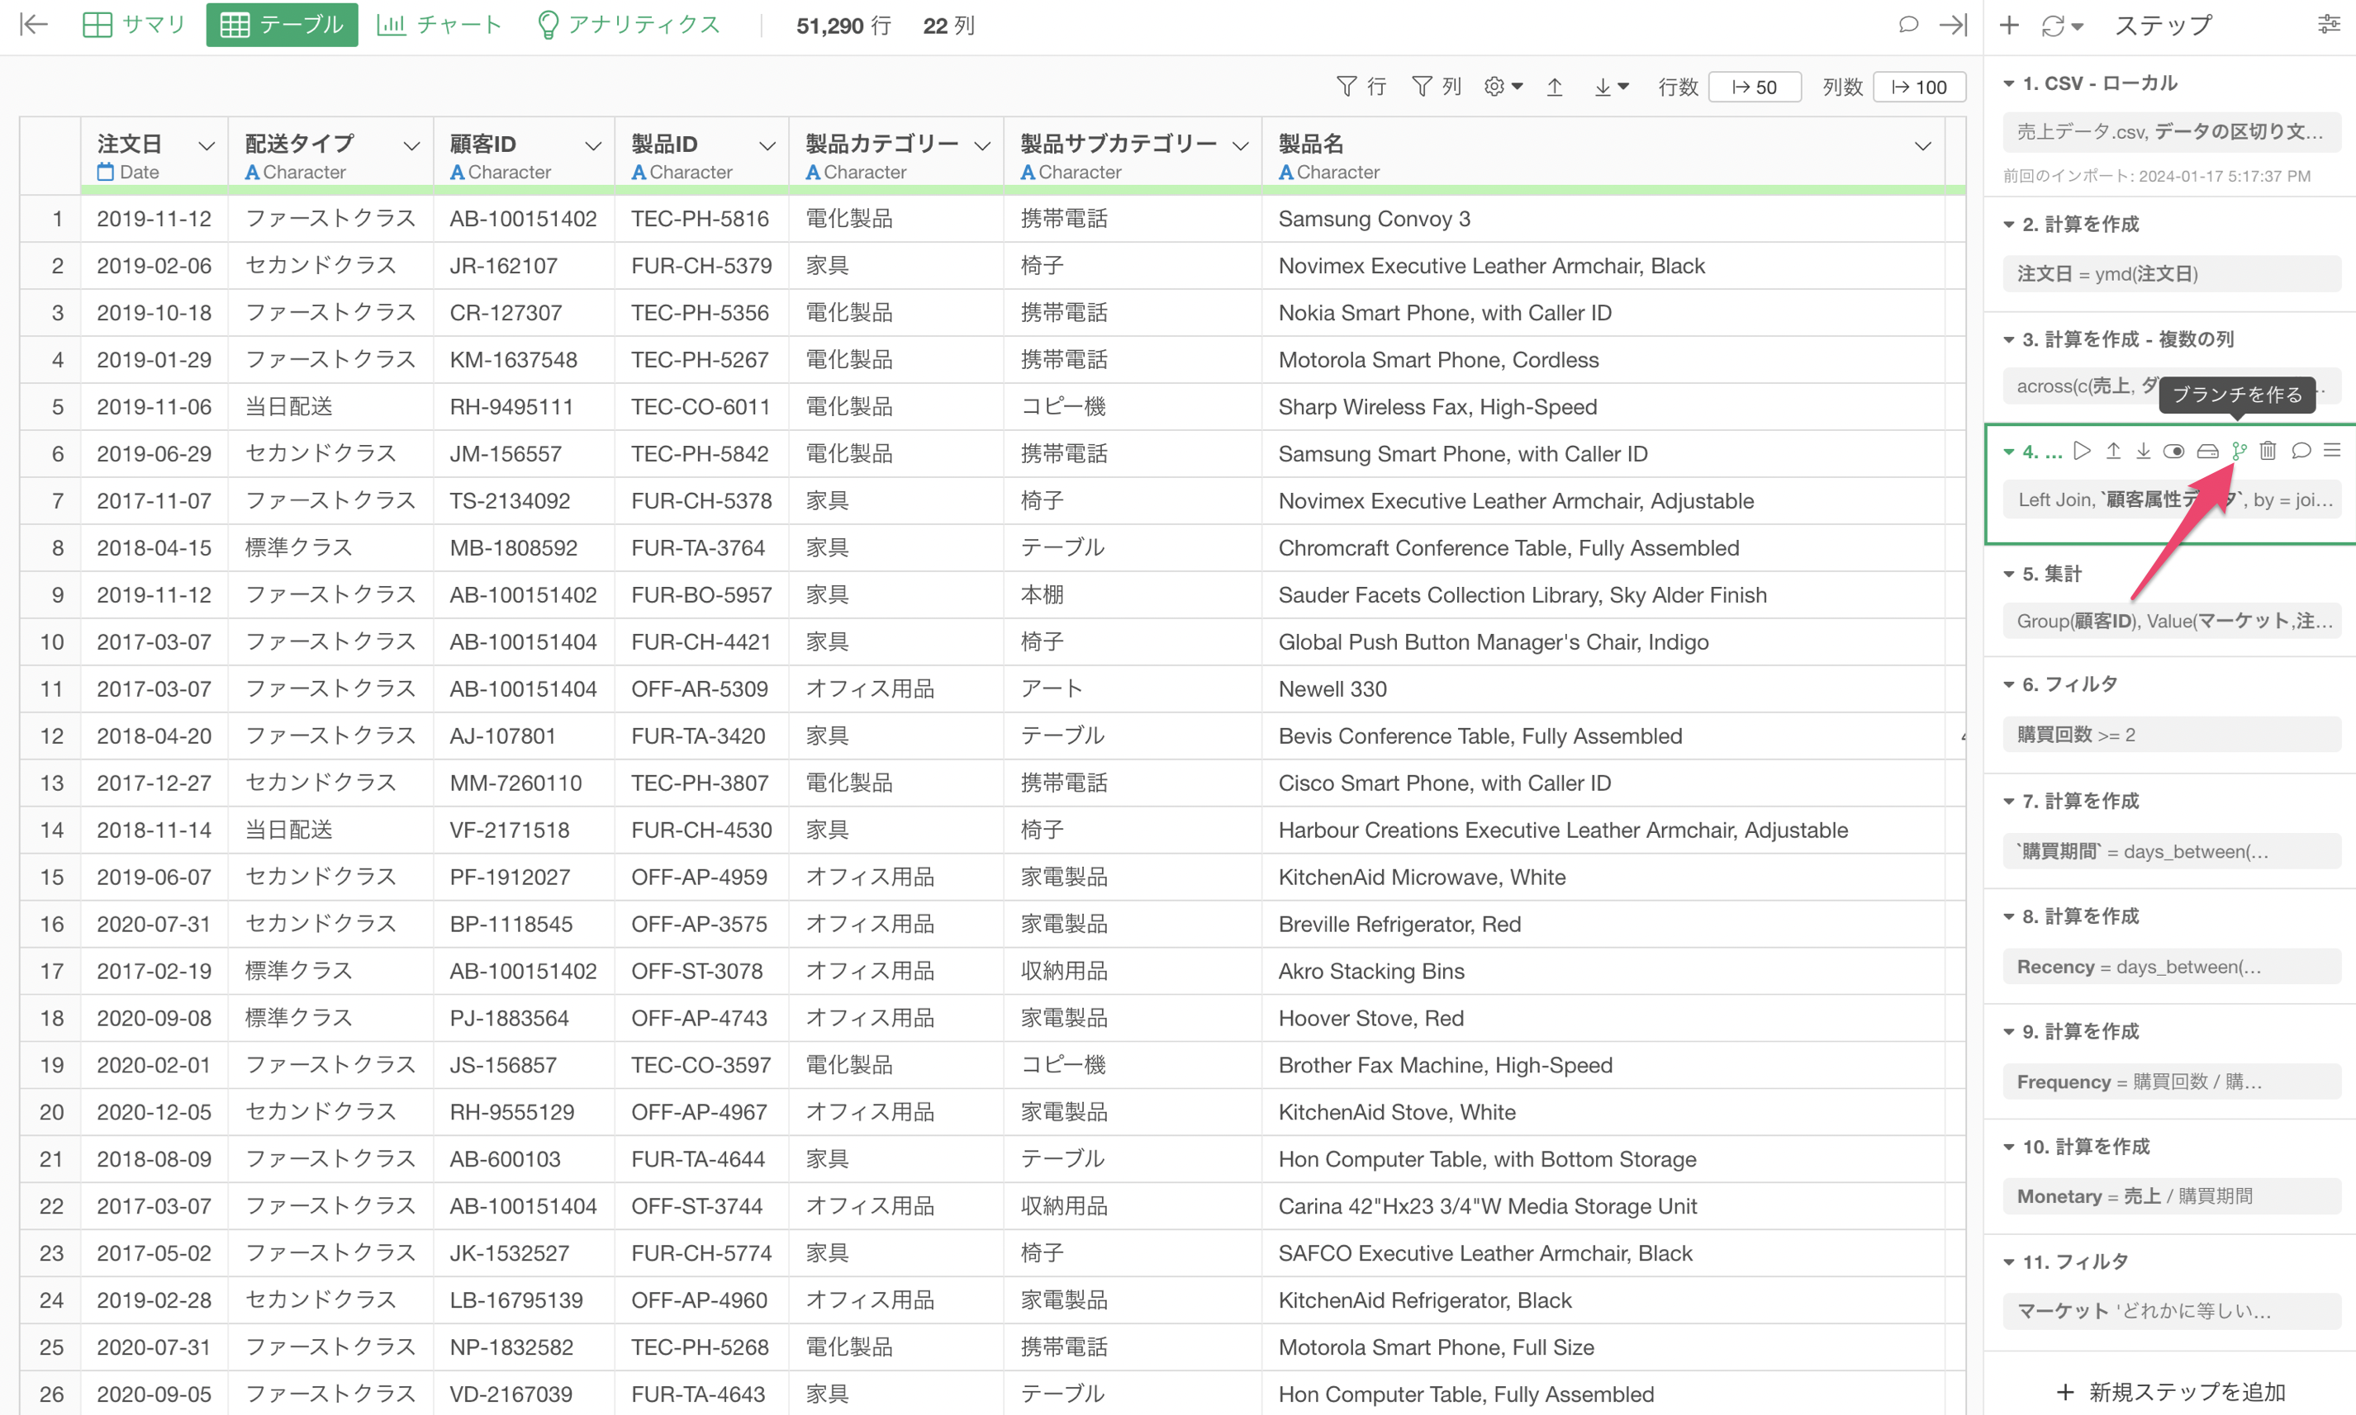Select the マーケット filter step token
This screenshot has height=1415, width=2356.
[2172, 1311]
